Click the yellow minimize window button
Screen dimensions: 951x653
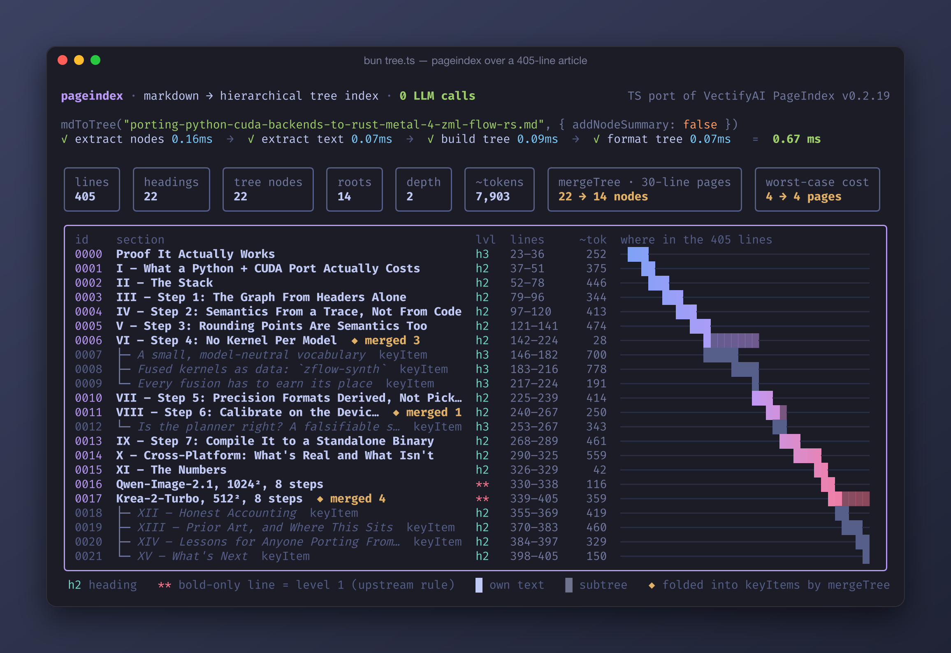(x=79, y=60)
